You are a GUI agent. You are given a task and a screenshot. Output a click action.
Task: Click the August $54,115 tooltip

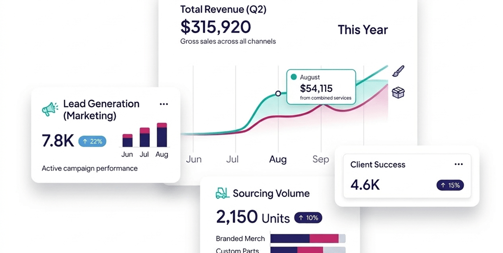[x=321, y=87]
